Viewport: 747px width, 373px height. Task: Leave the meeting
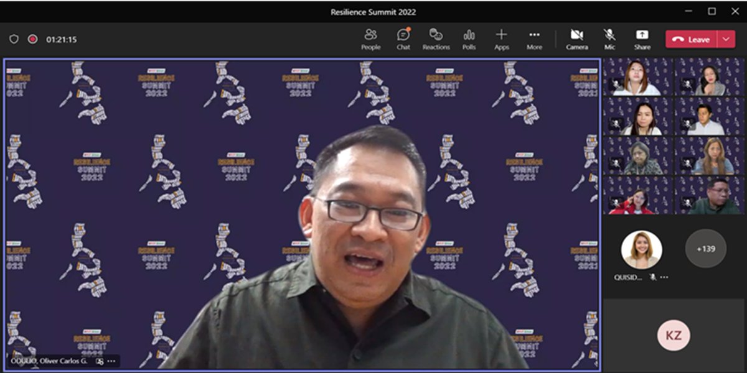[x=692, y=39]
